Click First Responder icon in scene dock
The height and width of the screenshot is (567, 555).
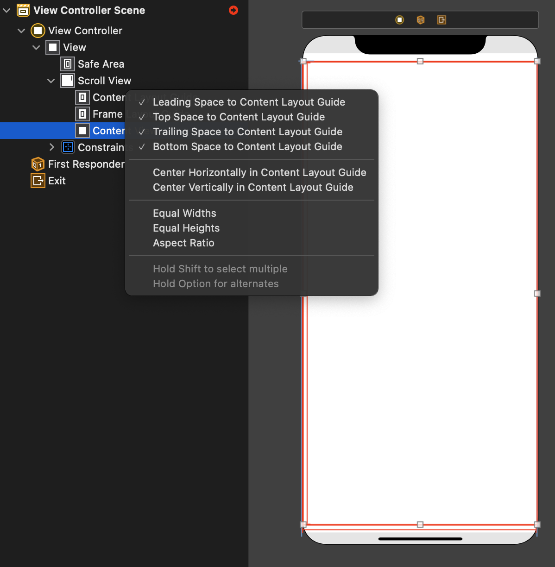click(x=421, y=20)
